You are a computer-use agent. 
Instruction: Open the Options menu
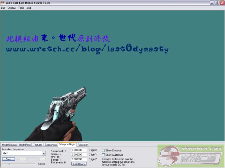pyautogui.click(x=12, y=8)
